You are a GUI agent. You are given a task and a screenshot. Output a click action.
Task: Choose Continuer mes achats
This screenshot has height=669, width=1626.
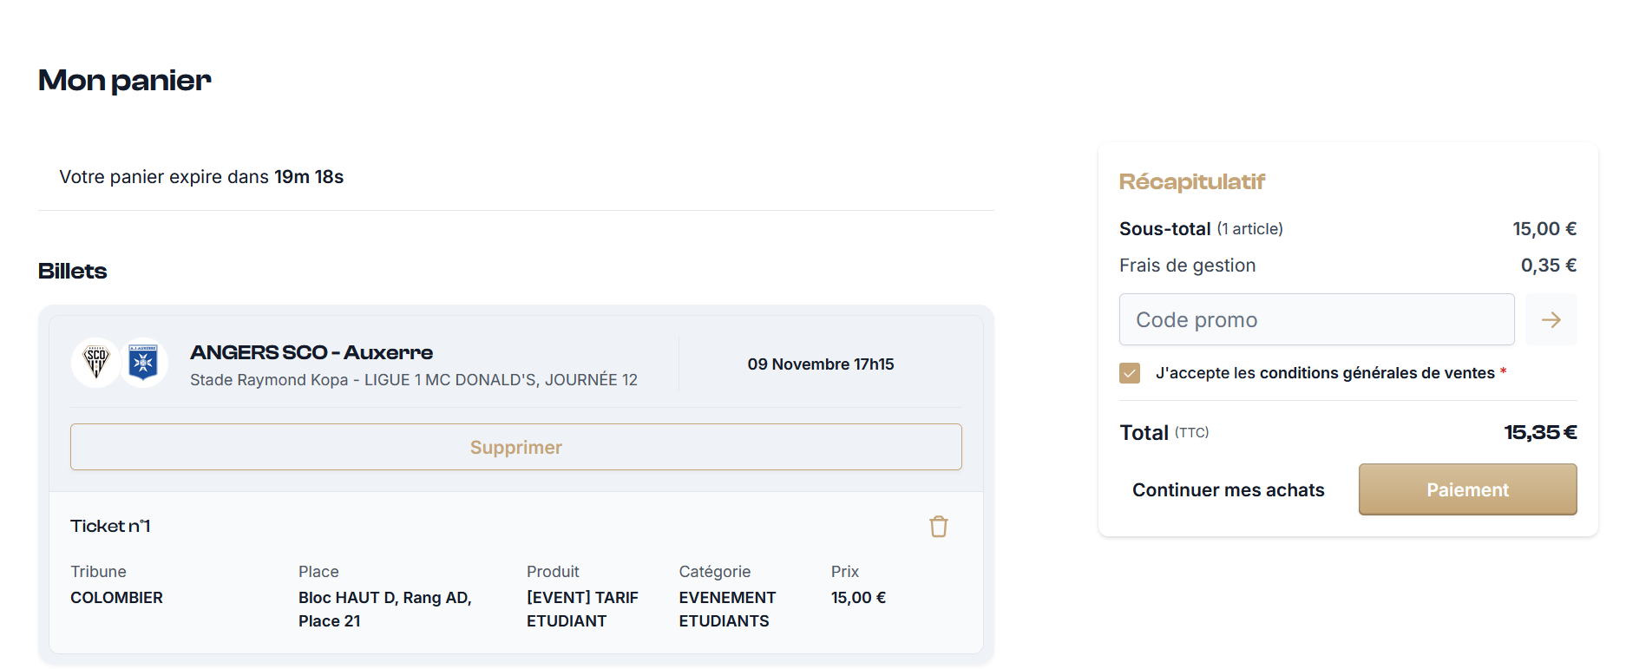pos(1228,490)
